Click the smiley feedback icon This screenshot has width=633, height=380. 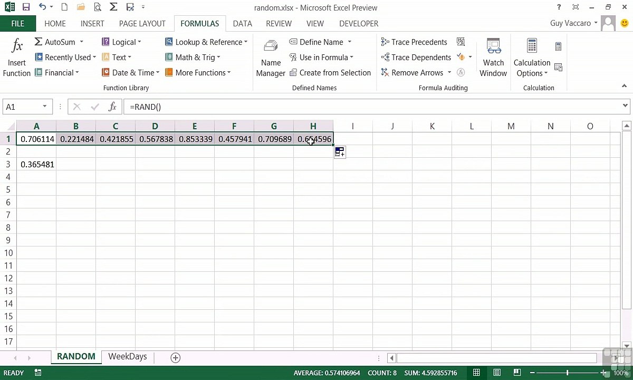625,23
